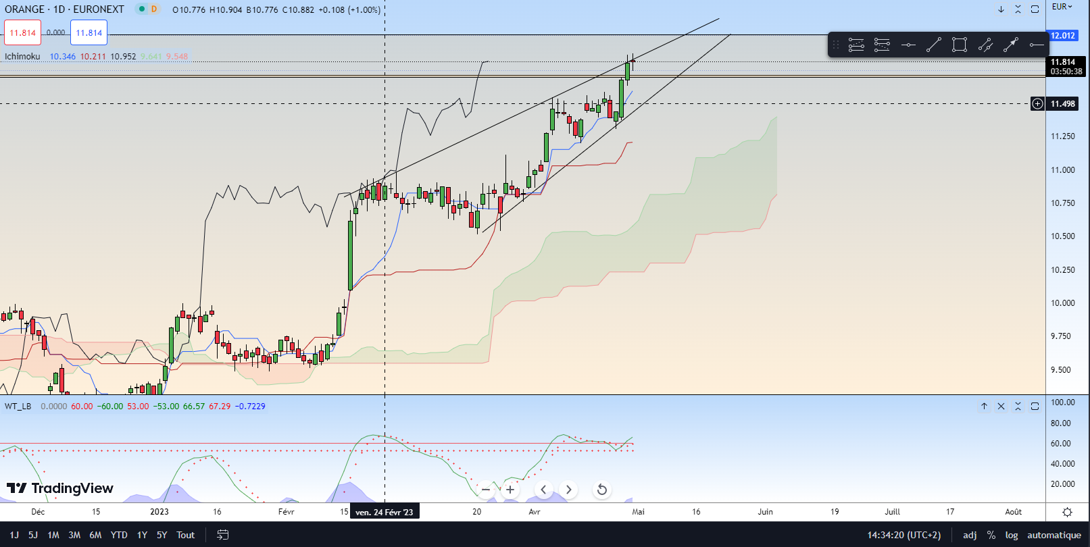Image resolution: width=1090 pixels, height=547 pixels.
Task: Open the EUR currency dropdown
Action: tap(1062, 7)
